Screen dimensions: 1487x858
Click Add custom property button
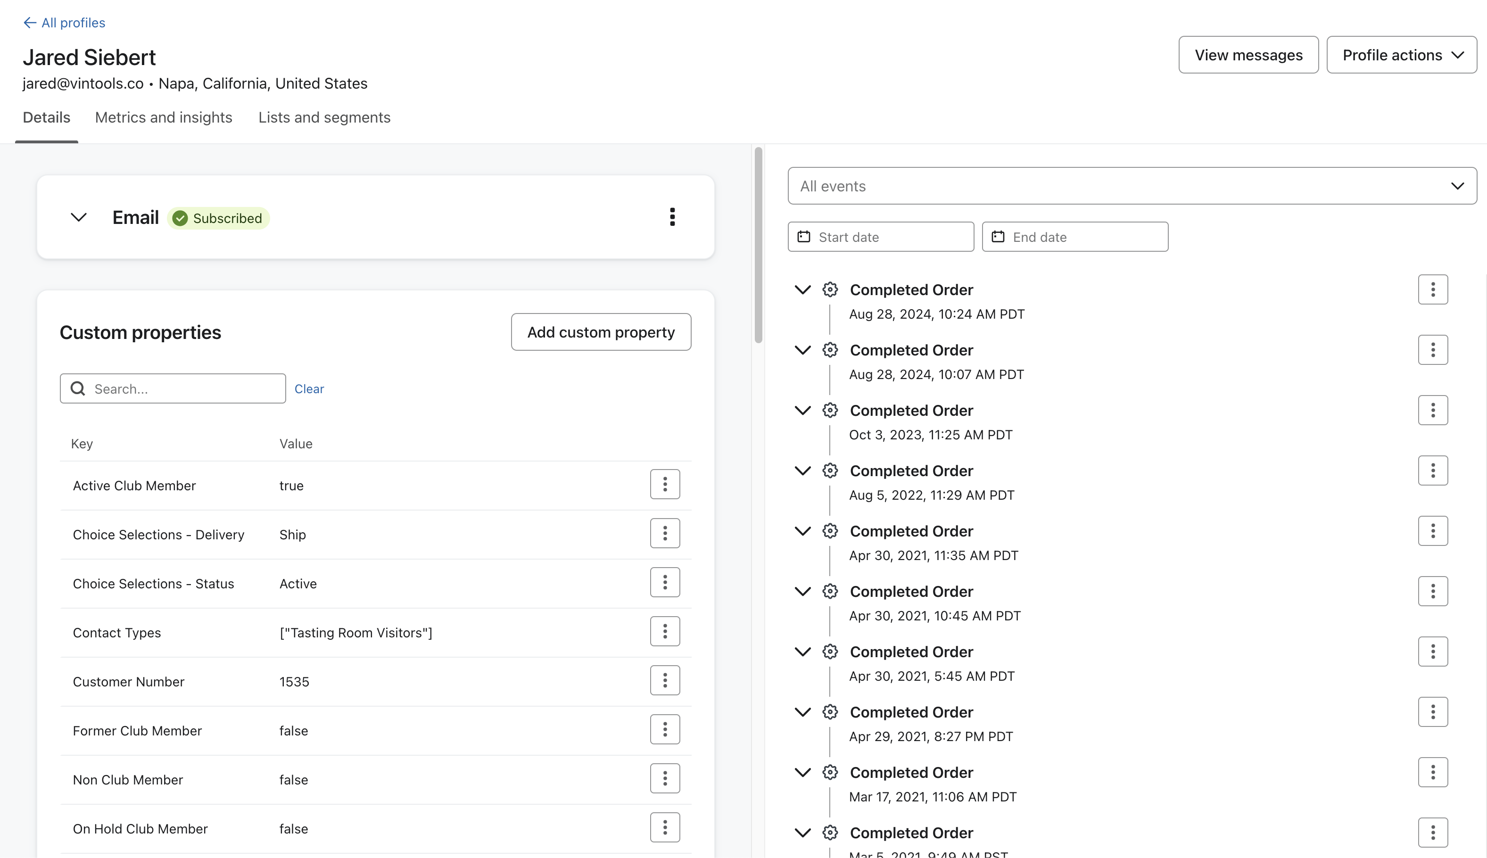point(600,332)
